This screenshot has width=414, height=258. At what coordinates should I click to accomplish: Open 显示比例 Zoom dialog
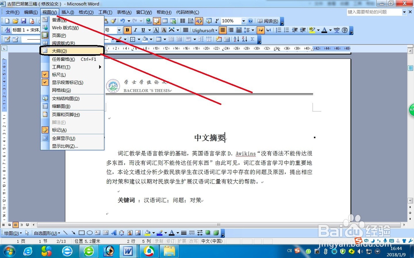coord(72,146)
